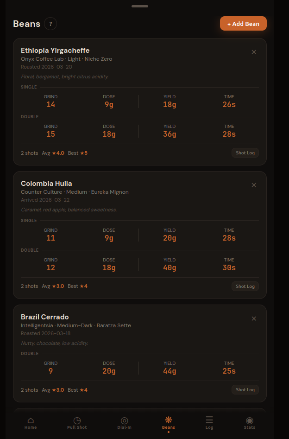Viewport: 289px width, 439px height.
Task: Open Shot Log for Ethiopia Yirgacheffe
Action: pos(245,153)
